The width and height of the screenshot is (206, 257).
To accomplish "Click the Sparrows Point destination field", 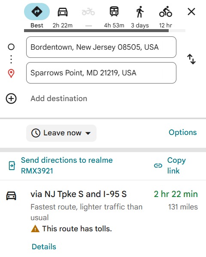I will (x=101, y=73).
